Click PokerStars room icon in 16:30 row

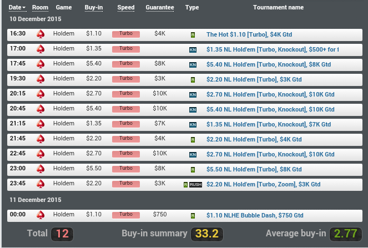pyautogui.click(x=41, y=34)
